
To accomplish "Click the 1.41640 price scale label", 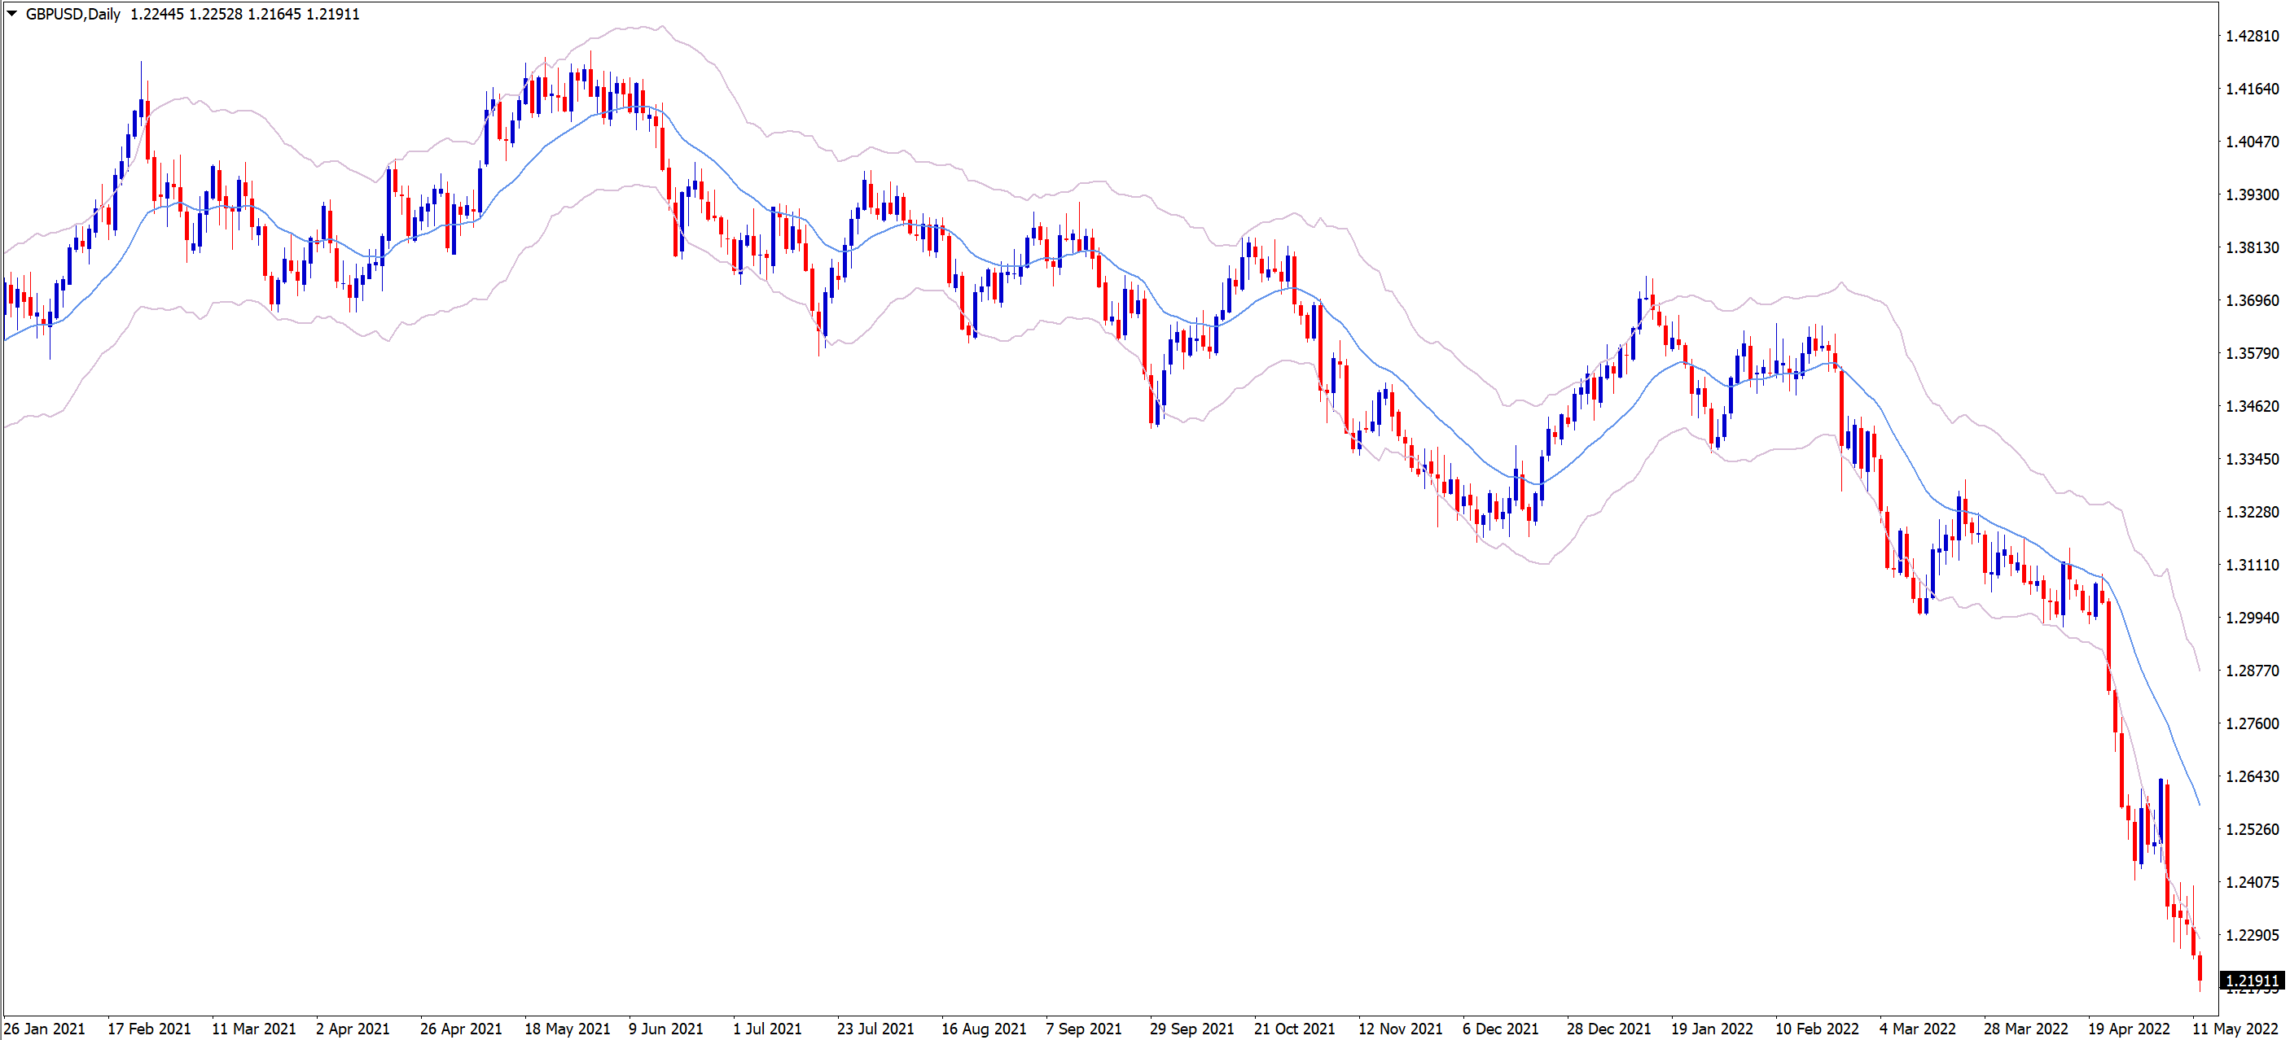I will click(2252, 89).
